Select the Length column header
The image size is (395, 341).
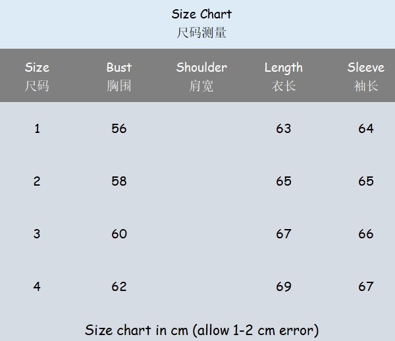[284, 68]
